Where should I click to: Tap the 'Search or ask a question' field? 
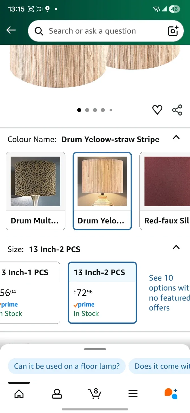tap(94, 31)
